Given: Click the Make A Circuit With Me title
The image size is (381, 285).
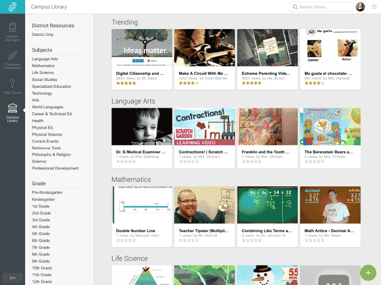Looking at the screenshot, I should coord(203,74).
